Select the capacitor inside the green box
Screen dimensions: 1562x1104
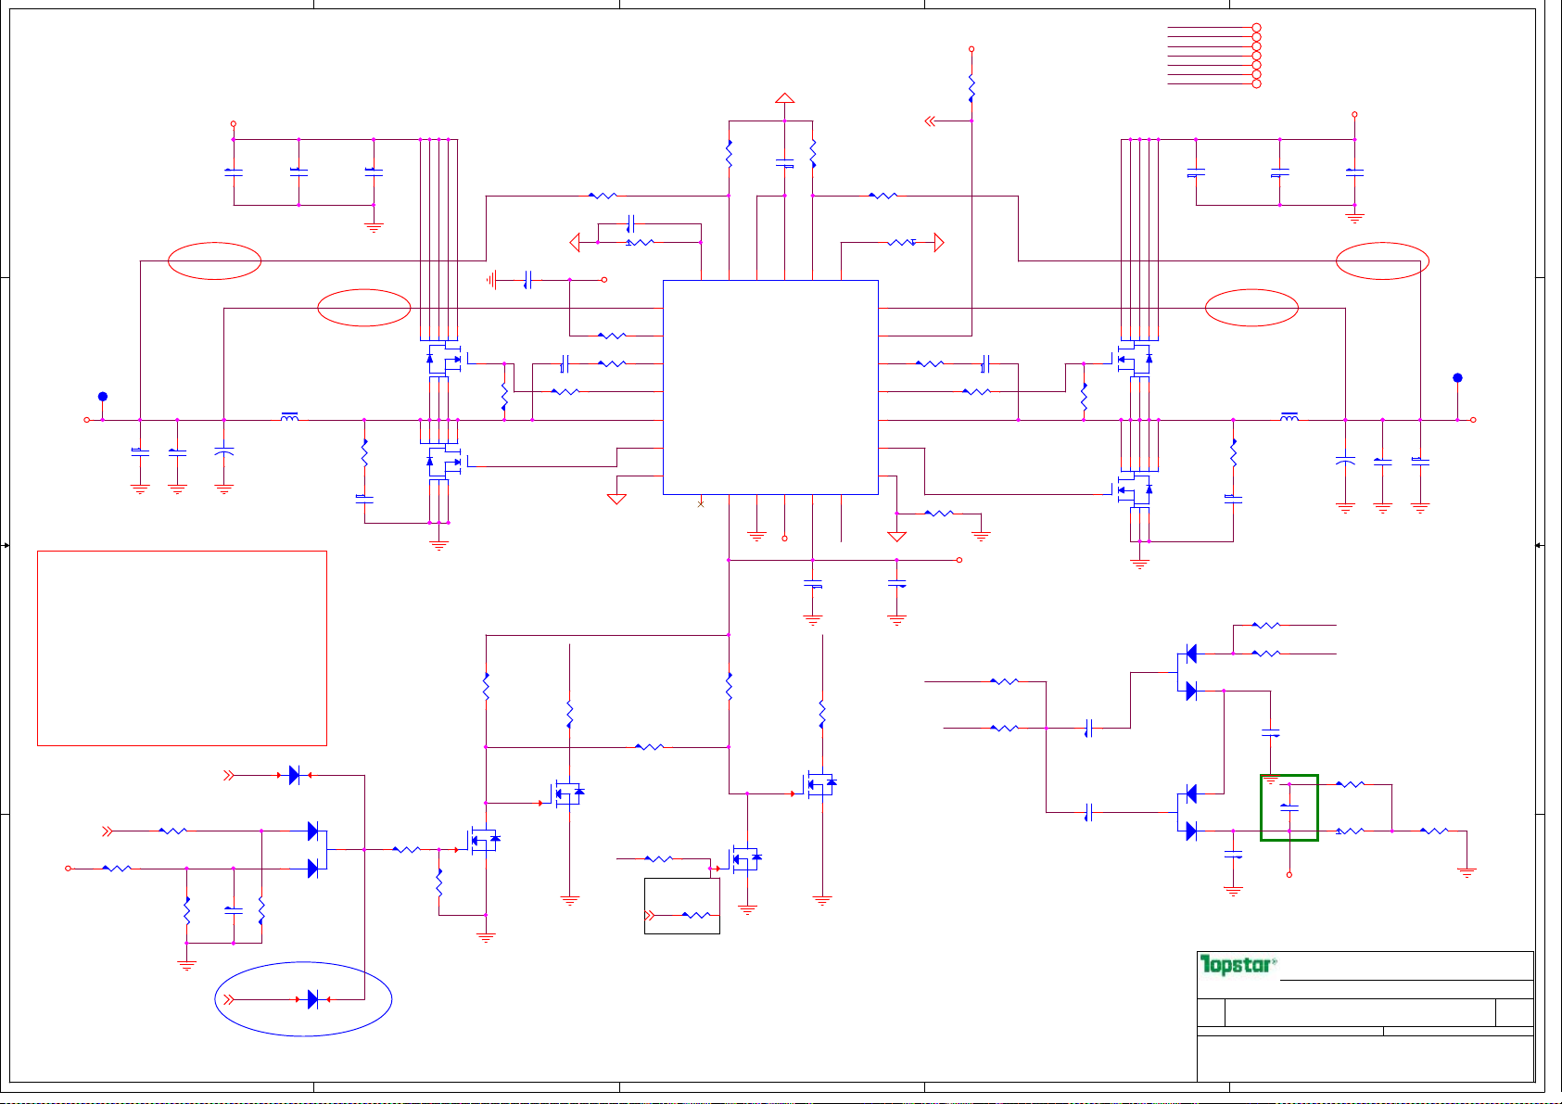1289,807
